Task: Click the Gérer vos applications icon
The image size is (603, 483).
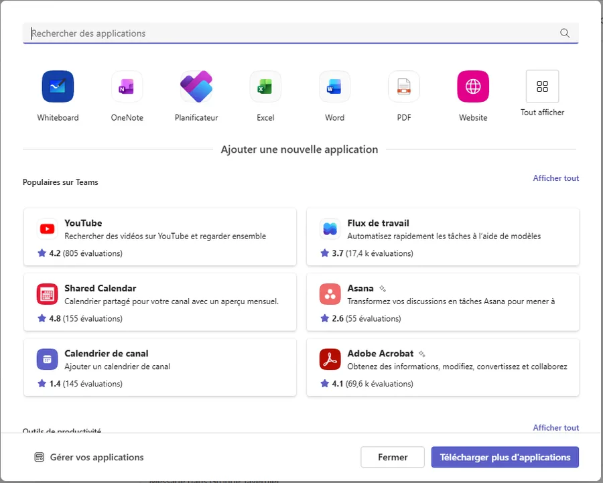Action: [x=40, y=458]
